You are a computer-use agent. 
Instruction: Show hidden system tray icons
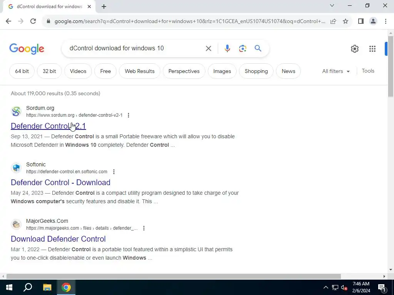pos(326,287)
